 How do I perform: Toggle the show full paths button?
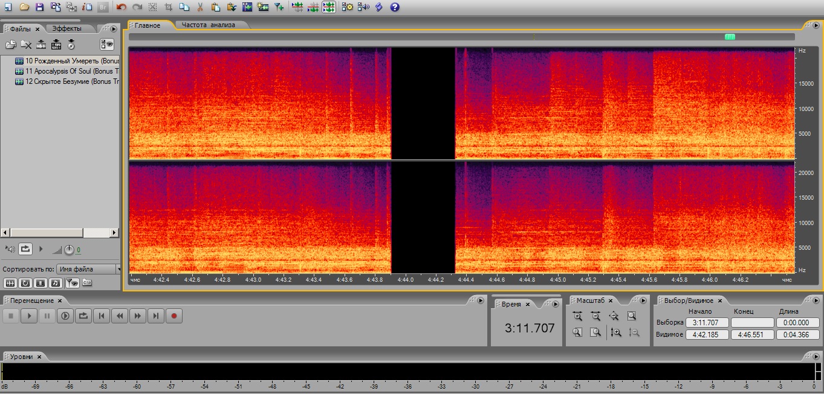coord(87,282)
